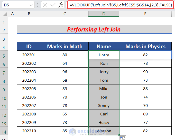Viewport: 175px width, 140px height.
Task: Select cell with ID 202204
Action: 29,80
